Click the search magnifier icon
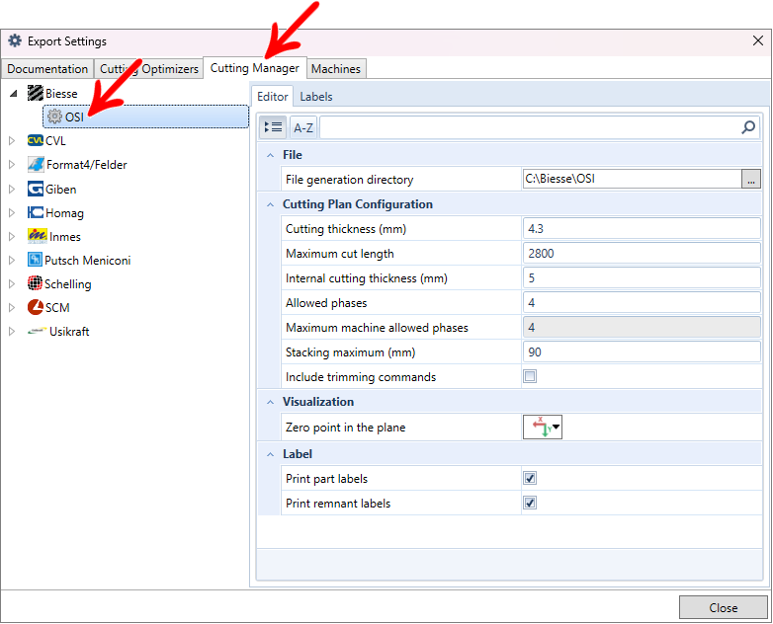 coord(748,127)
